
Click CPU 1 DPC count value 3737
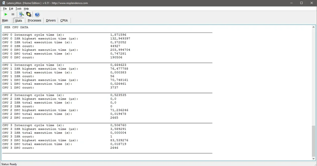(114, 87)
